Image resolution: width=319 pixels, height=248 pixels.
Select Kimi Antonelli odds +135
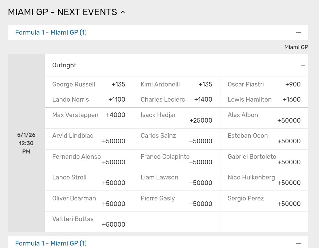[x=177, y=85]
